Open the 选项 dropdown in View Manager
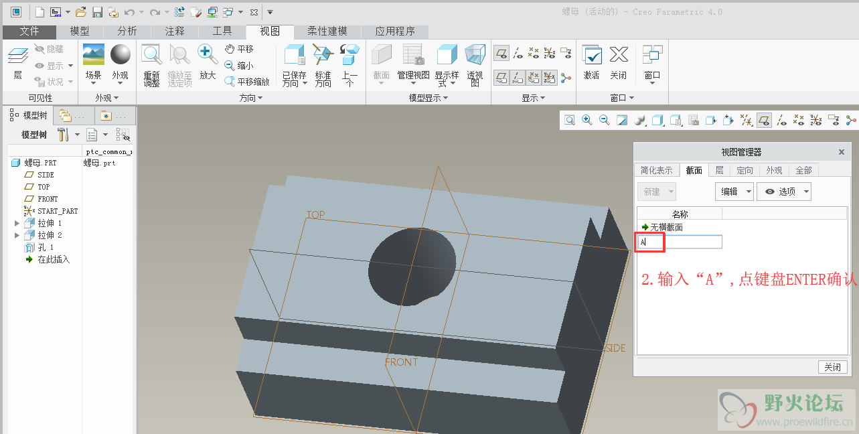The width and height of the screenshot is (859, 434). [x=784, y=192]
